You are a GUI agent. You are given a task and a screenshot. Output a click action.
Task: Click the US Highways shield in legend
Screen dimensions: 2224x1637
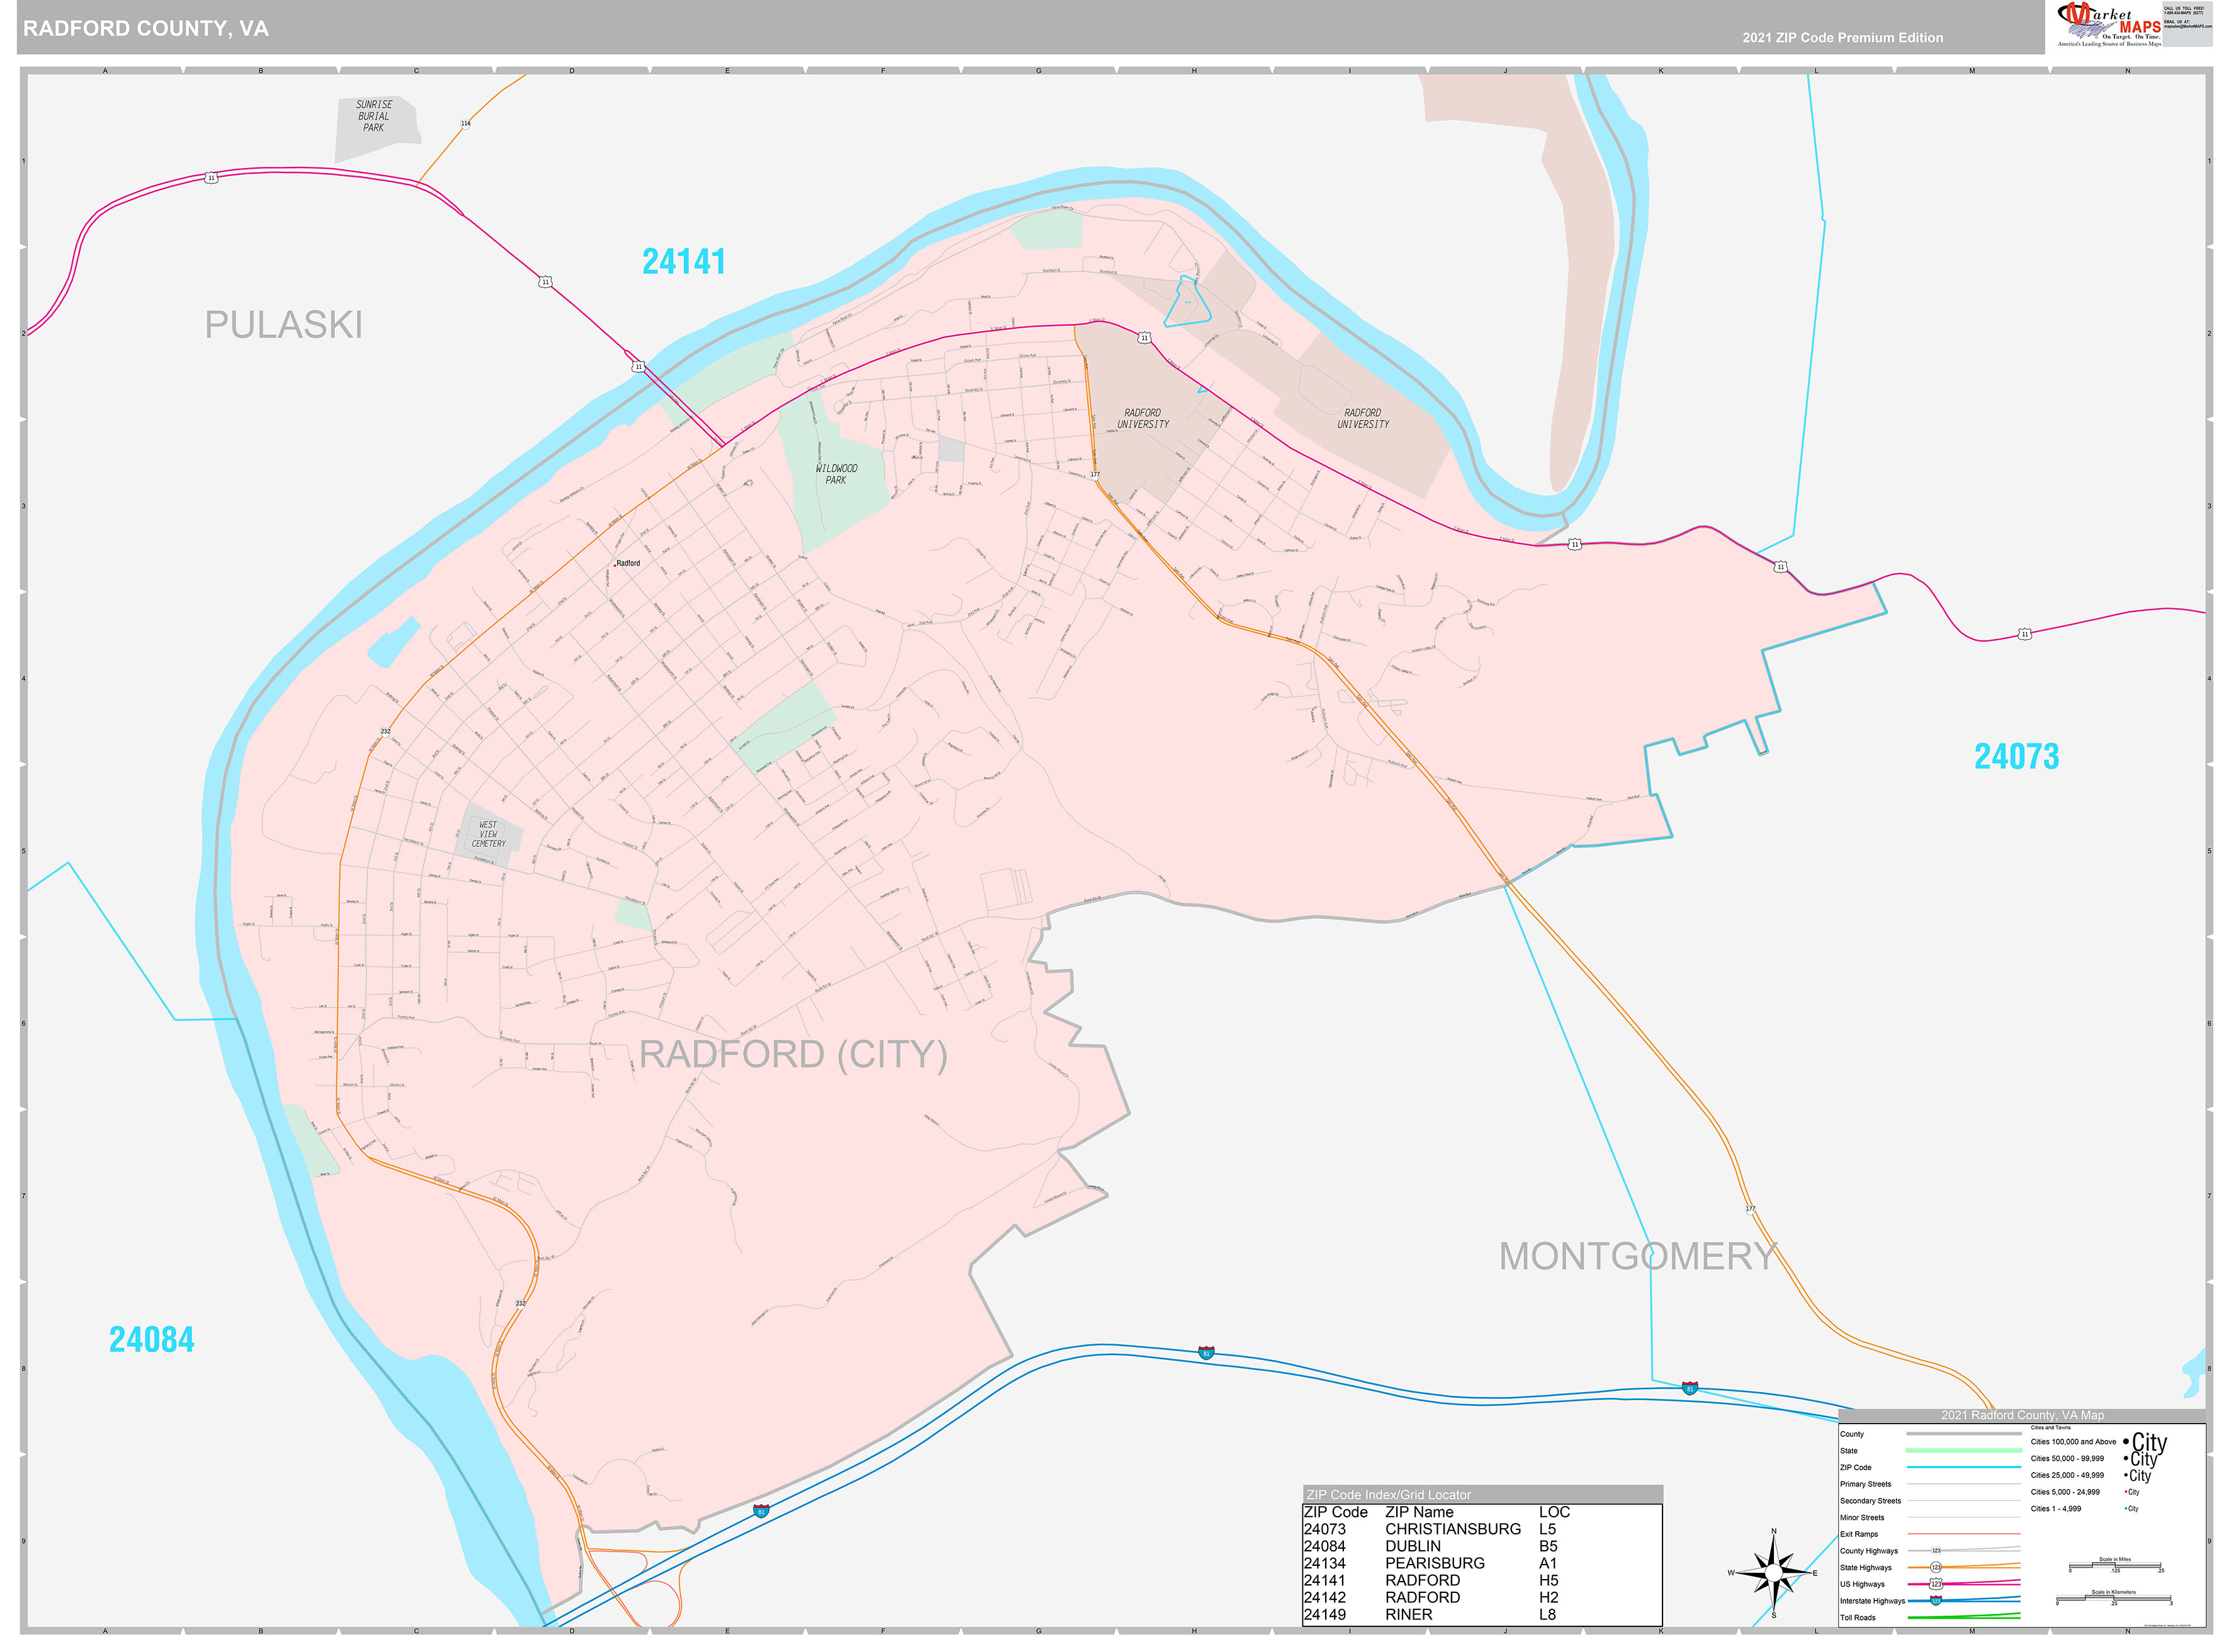1936,1583
